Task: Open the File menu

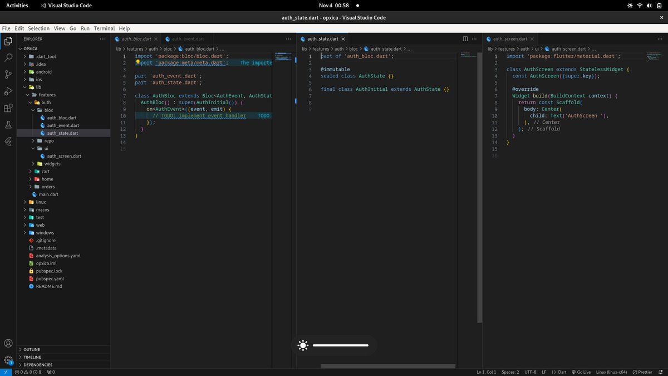Action: tap(6, 28)
